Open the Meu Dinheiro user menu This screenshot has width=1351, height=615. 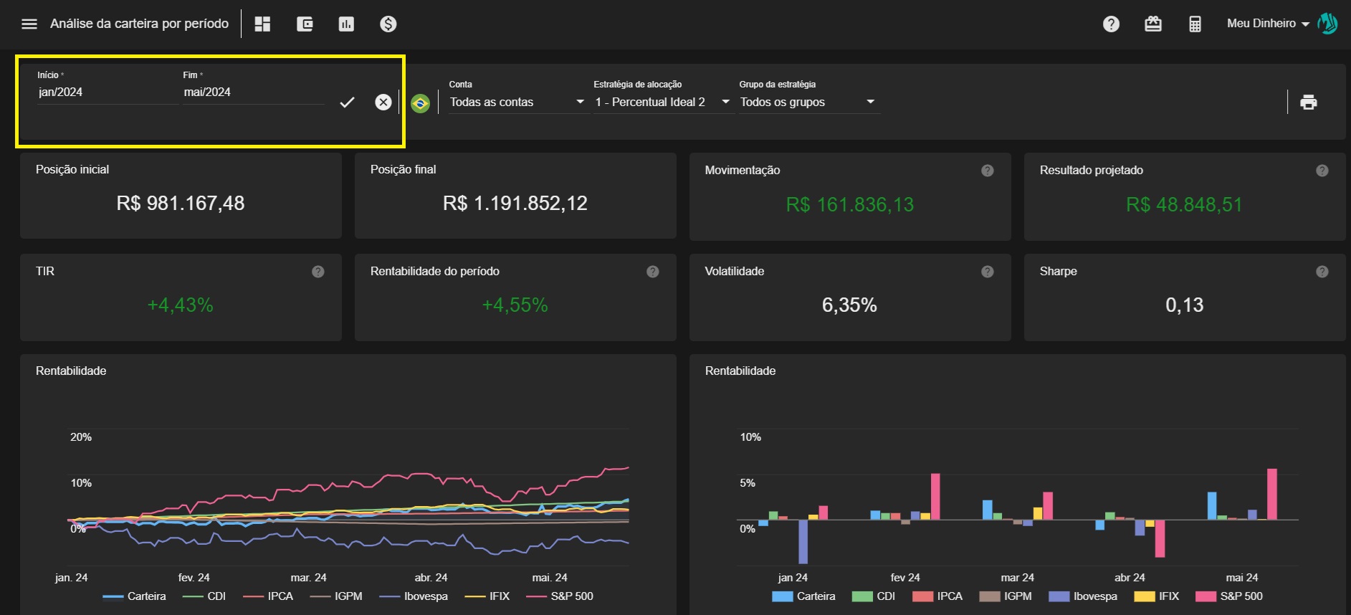(1268, 24)
